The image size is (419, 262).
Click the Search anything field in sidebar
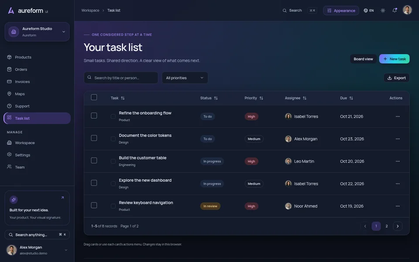click(37, 235)
